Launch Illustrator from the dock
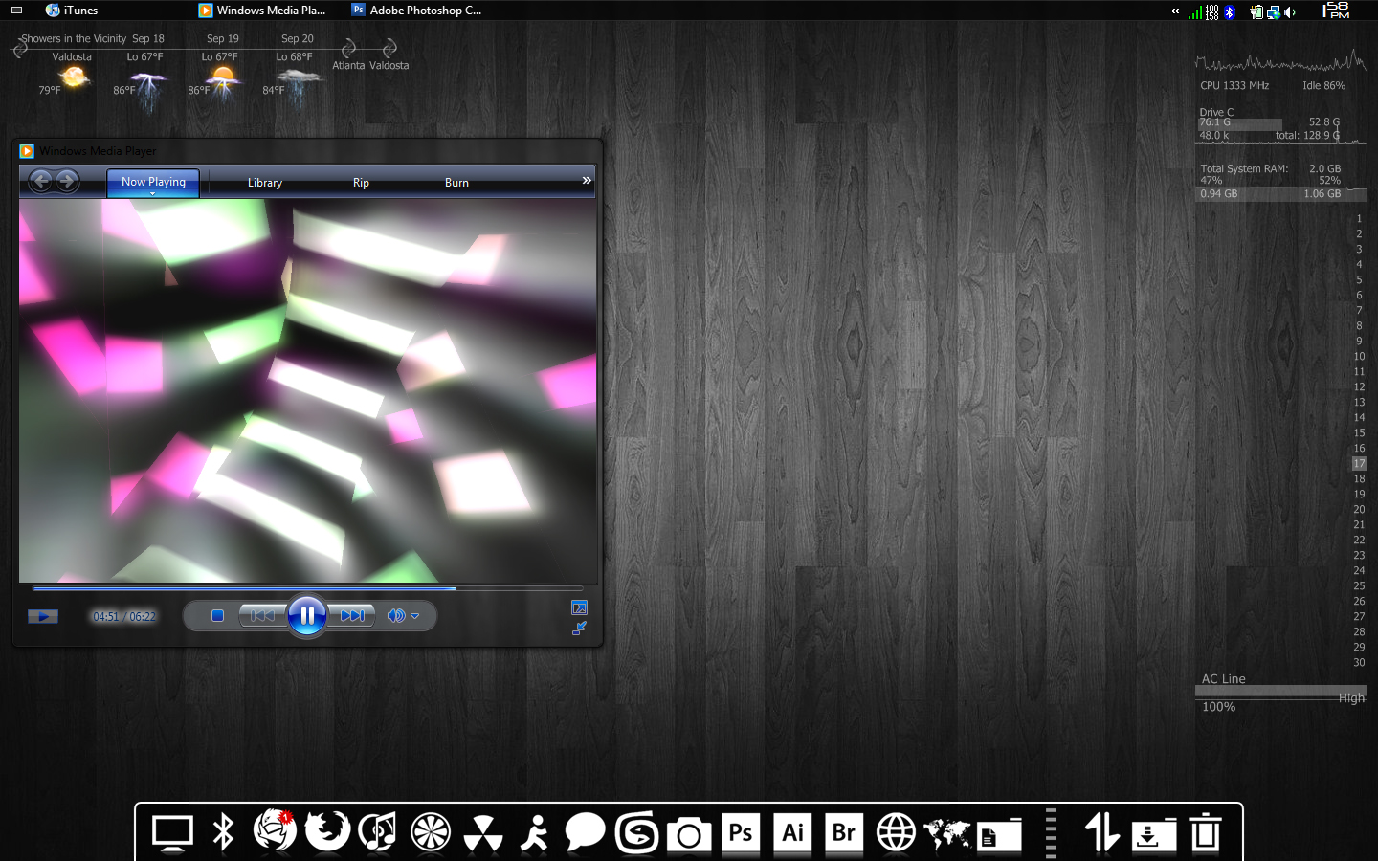 point(792,832)
